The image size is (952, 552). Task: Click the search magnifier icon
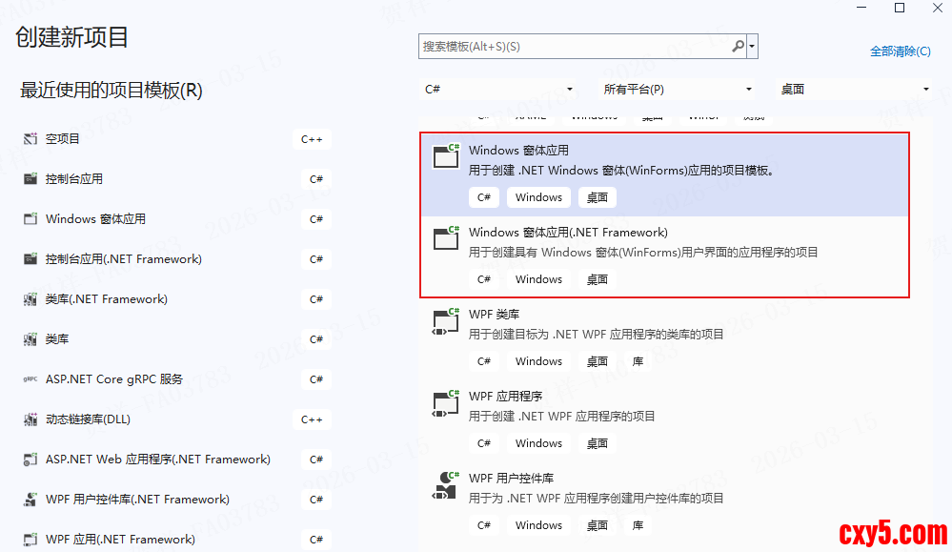(x=738, y=46)
